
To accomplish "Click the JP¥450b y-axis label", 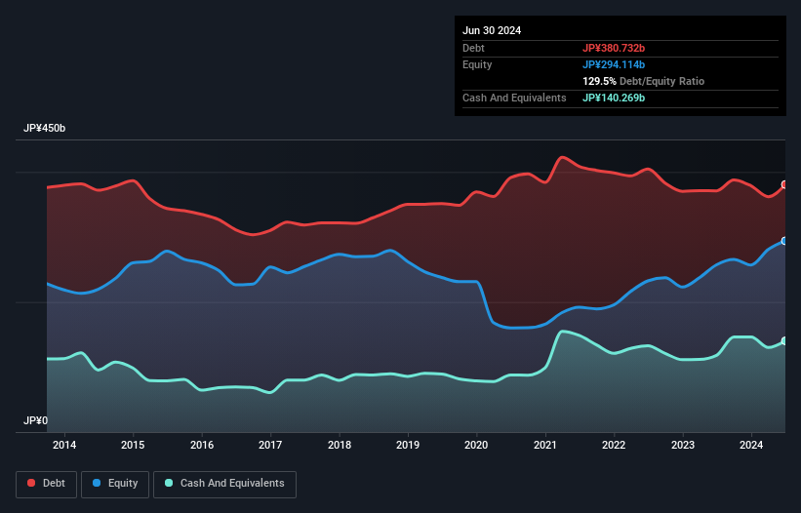I will (45, 128).
